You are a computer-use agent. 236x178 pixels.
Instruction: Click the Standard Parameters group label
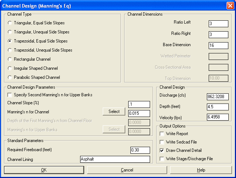[x=25, y=141]
